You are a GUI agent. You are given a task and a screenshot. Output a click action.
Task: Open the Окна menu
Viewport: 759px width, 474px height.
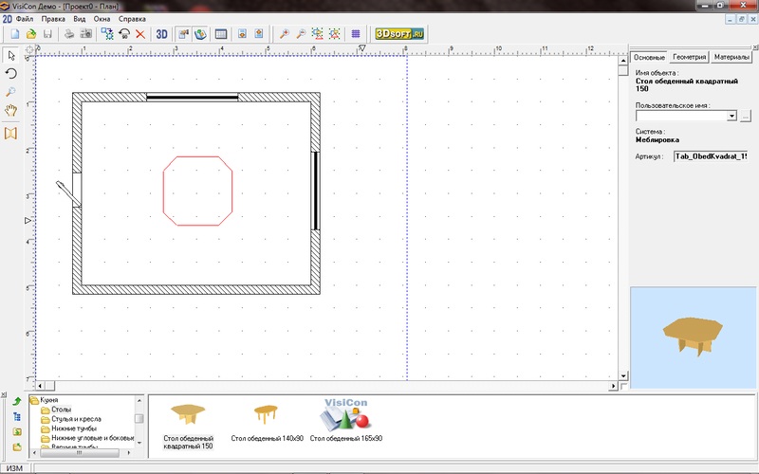[x=102, y=19]
